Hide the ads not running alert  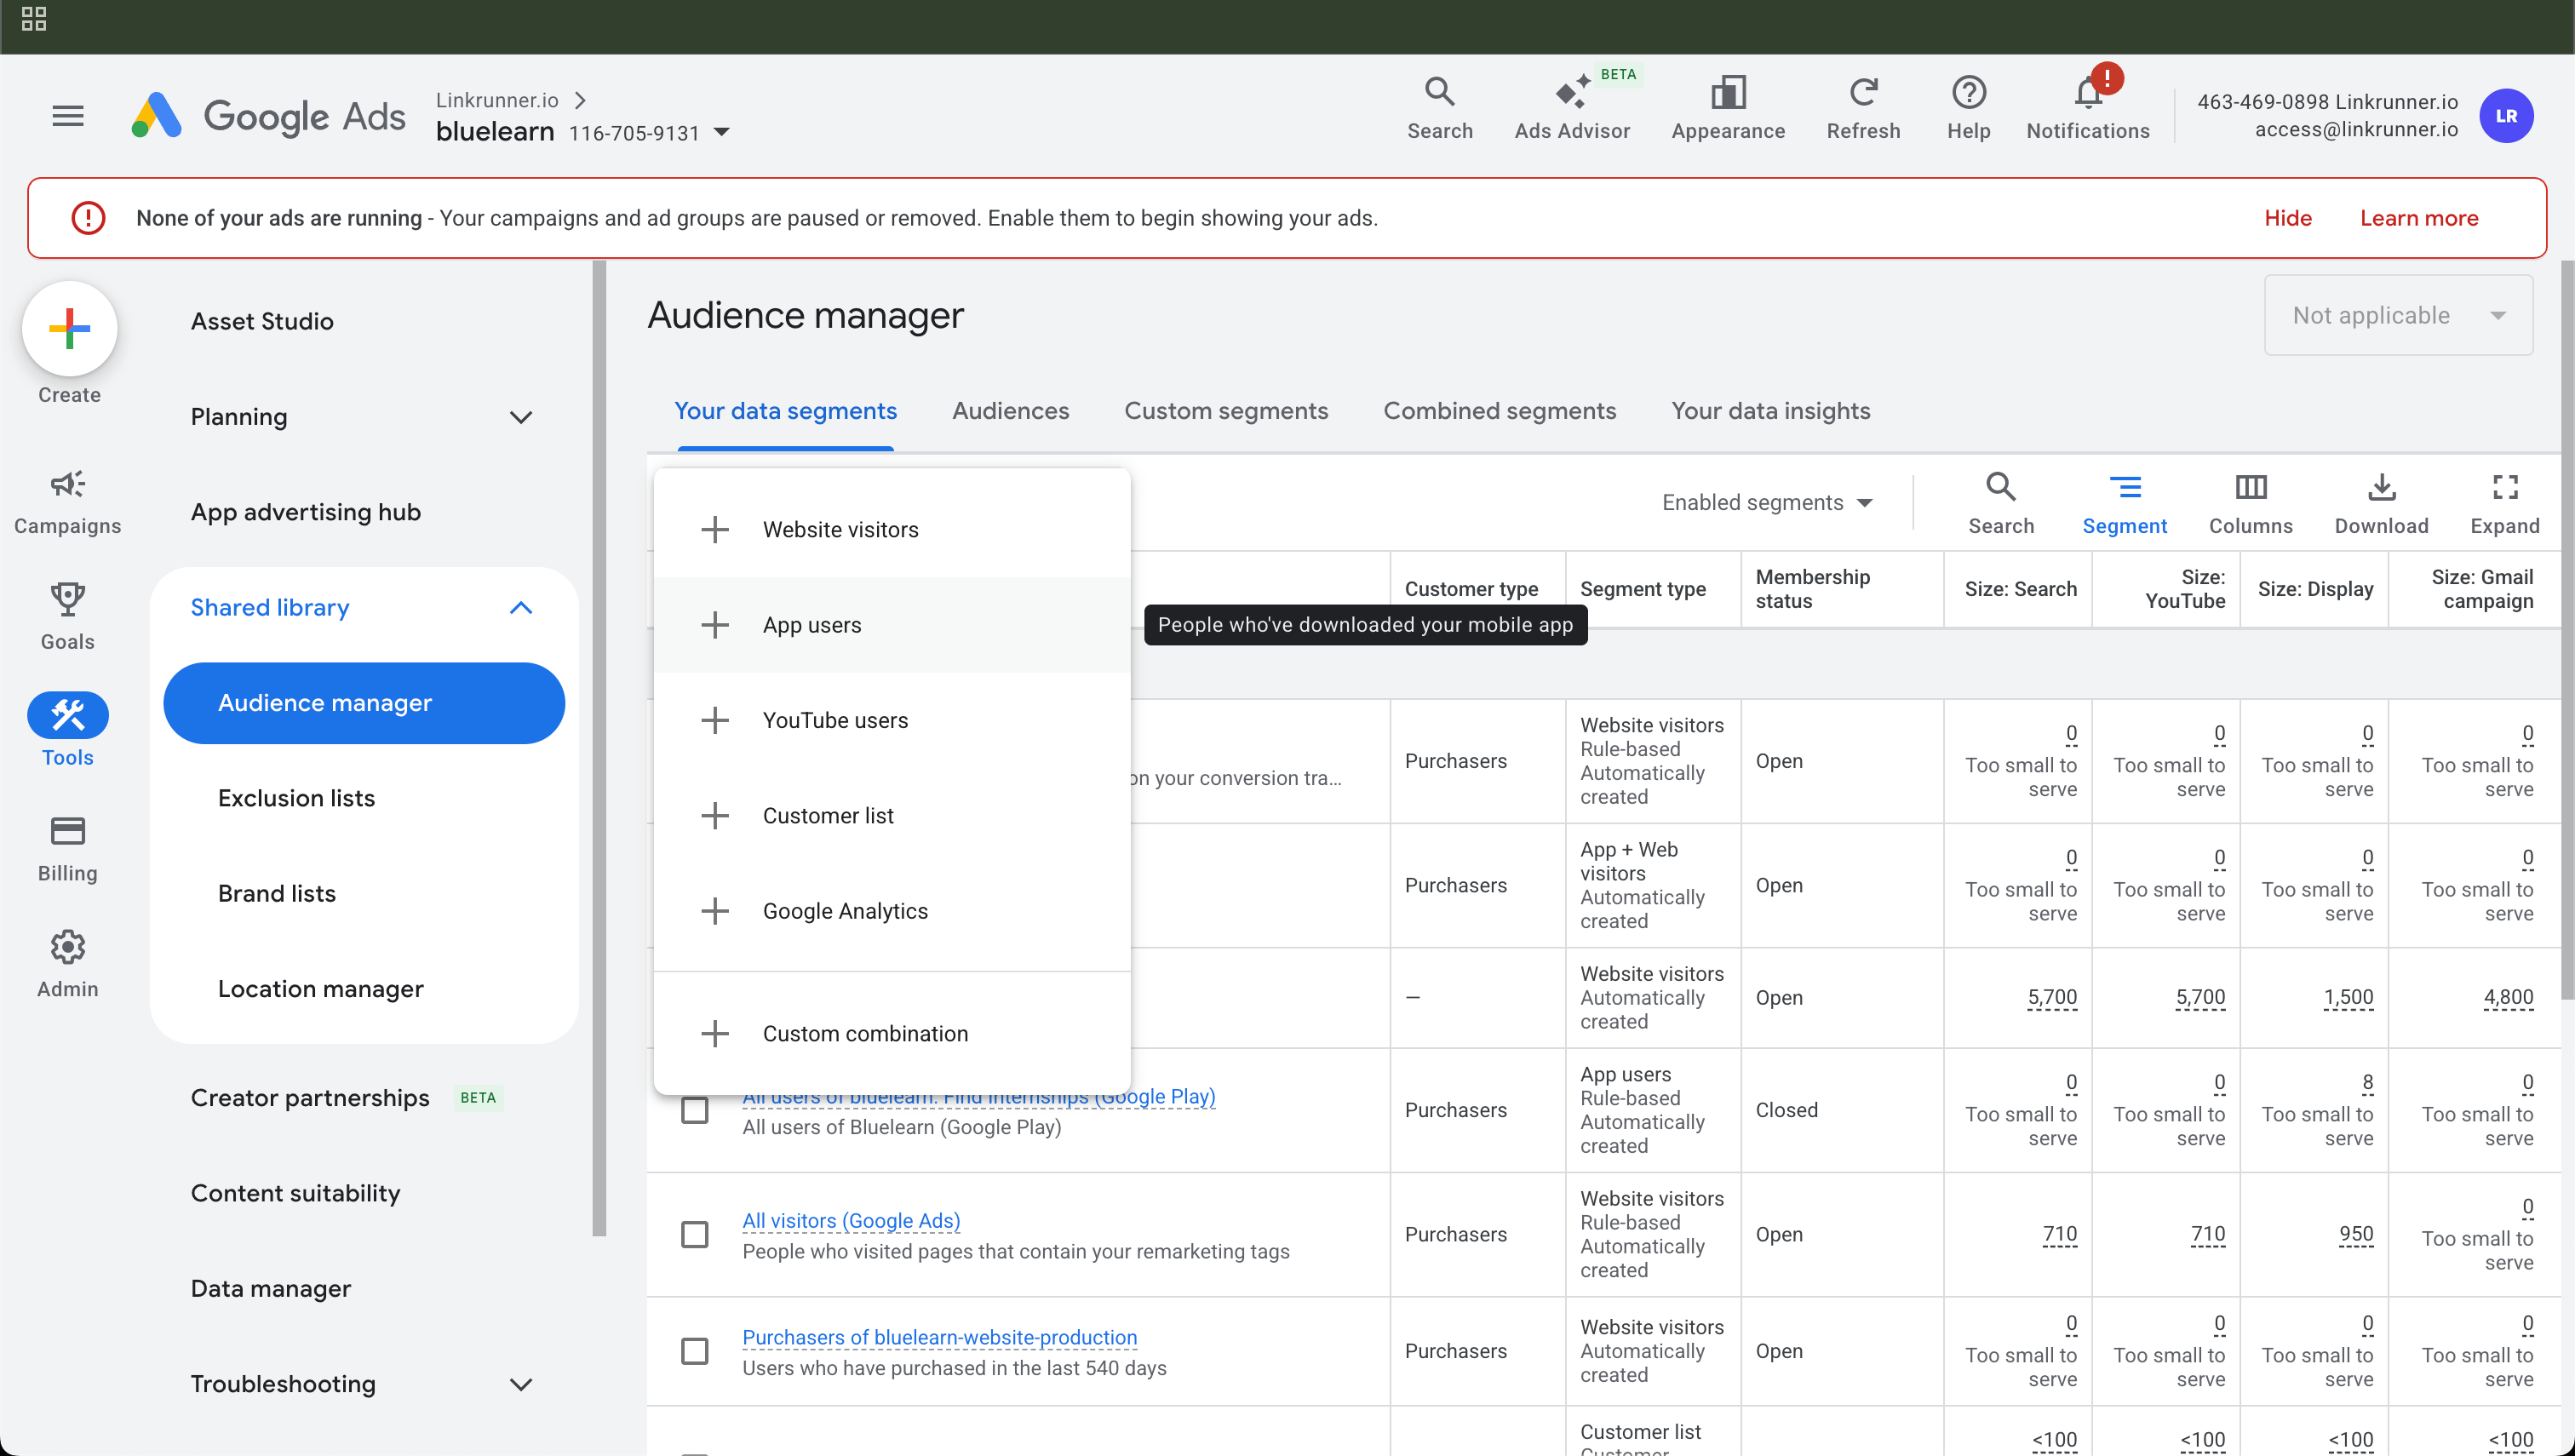click(x=2288, y=218)
